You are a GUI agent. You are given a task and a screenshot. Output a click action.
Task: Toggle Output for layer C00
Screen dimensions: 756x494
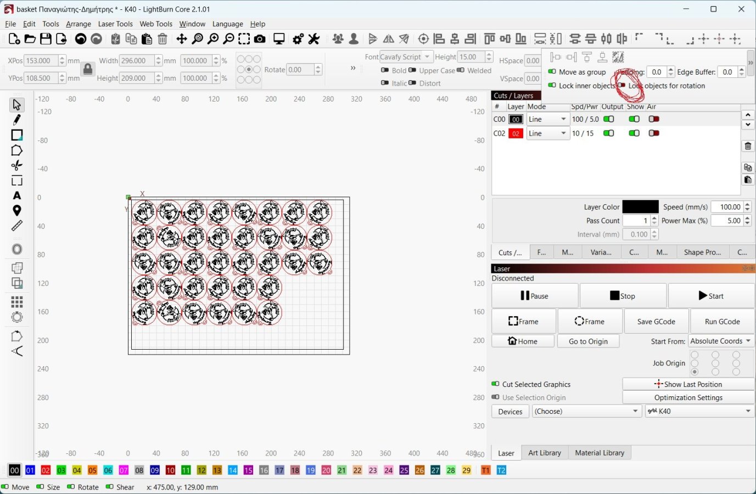pos(608,119)
